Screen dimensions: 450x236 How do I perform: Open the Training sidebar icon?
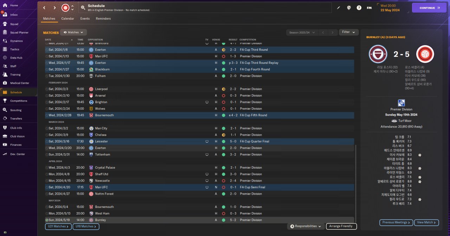tap(5, 74)
